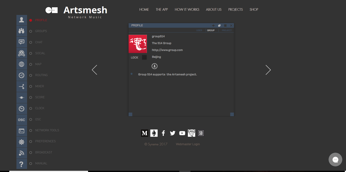Visit the Facebook page icon
The height and width of the screenshot is (172, 346).
[x=163, y=133]
